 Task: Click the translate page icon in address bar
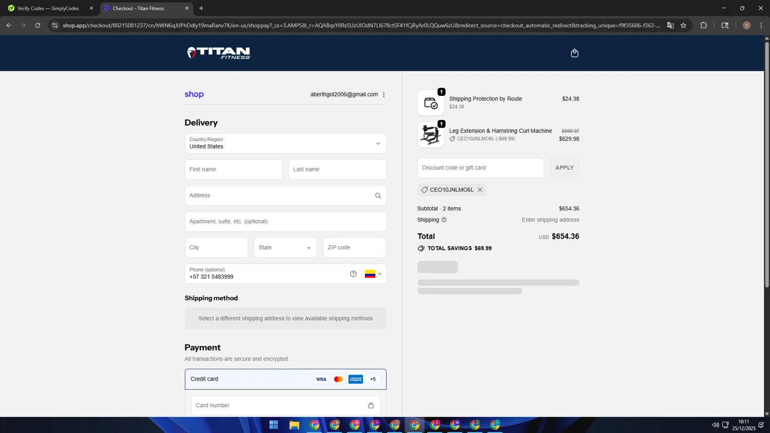670,25
